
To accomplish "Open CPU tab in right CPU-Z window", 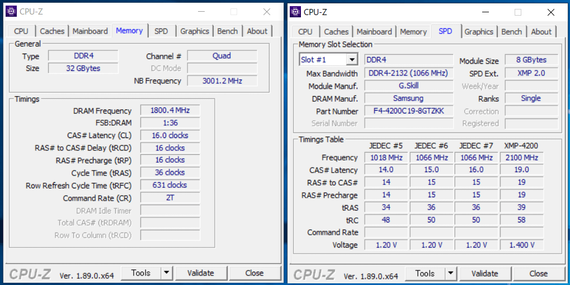I will 305,32.
